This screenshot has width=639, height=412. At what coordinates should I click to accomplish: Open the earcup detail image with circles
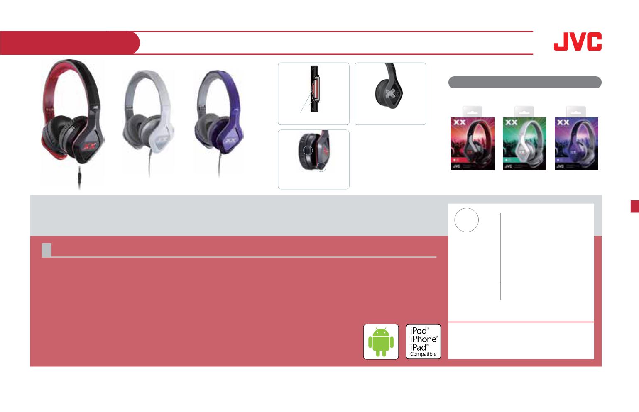(x=313, y=159)
